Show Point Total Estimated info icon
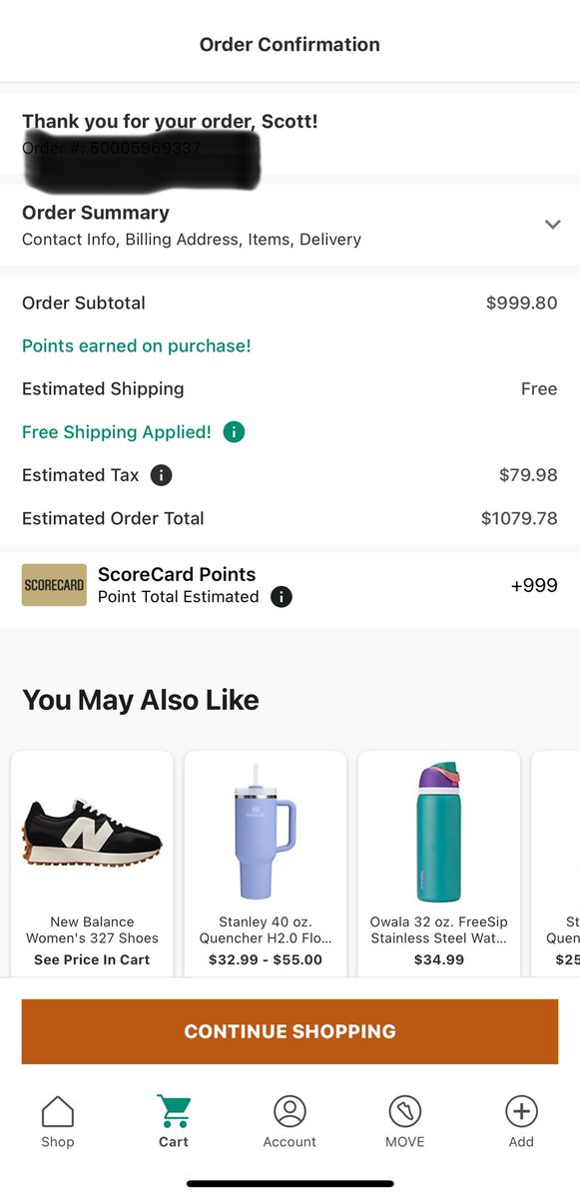This screenshot has width=580, height=1198. click(x=282, y=597)
